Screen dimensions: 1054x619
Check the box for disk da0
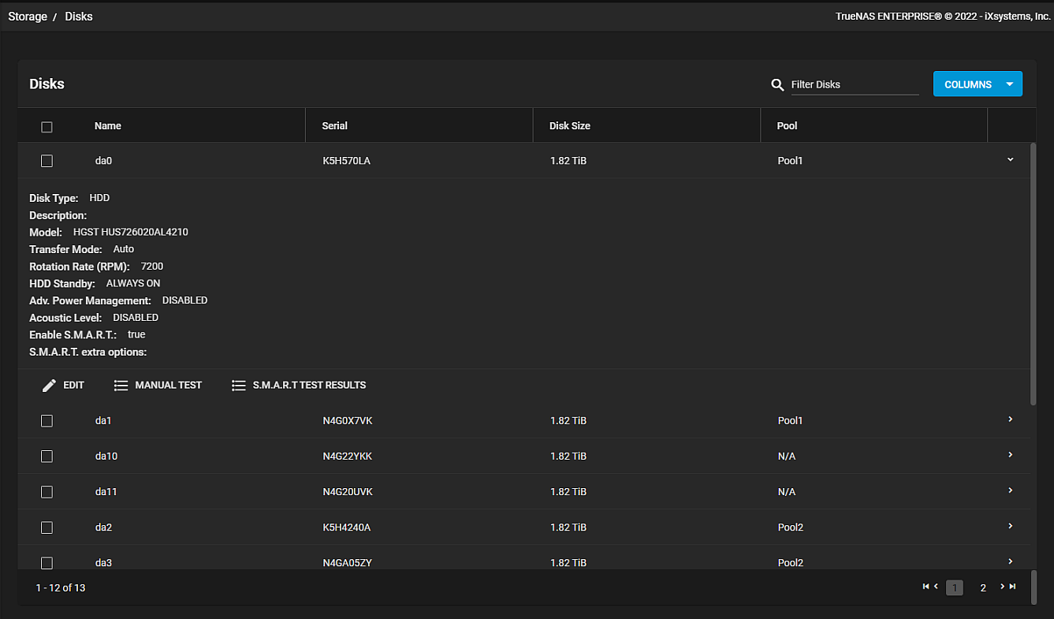tap(47, 161)
